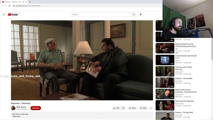The width and height of the screenshot is (213, 120).
Task: Click title Django Unchained: All The Amazing Eating
Action: point(186,45)
